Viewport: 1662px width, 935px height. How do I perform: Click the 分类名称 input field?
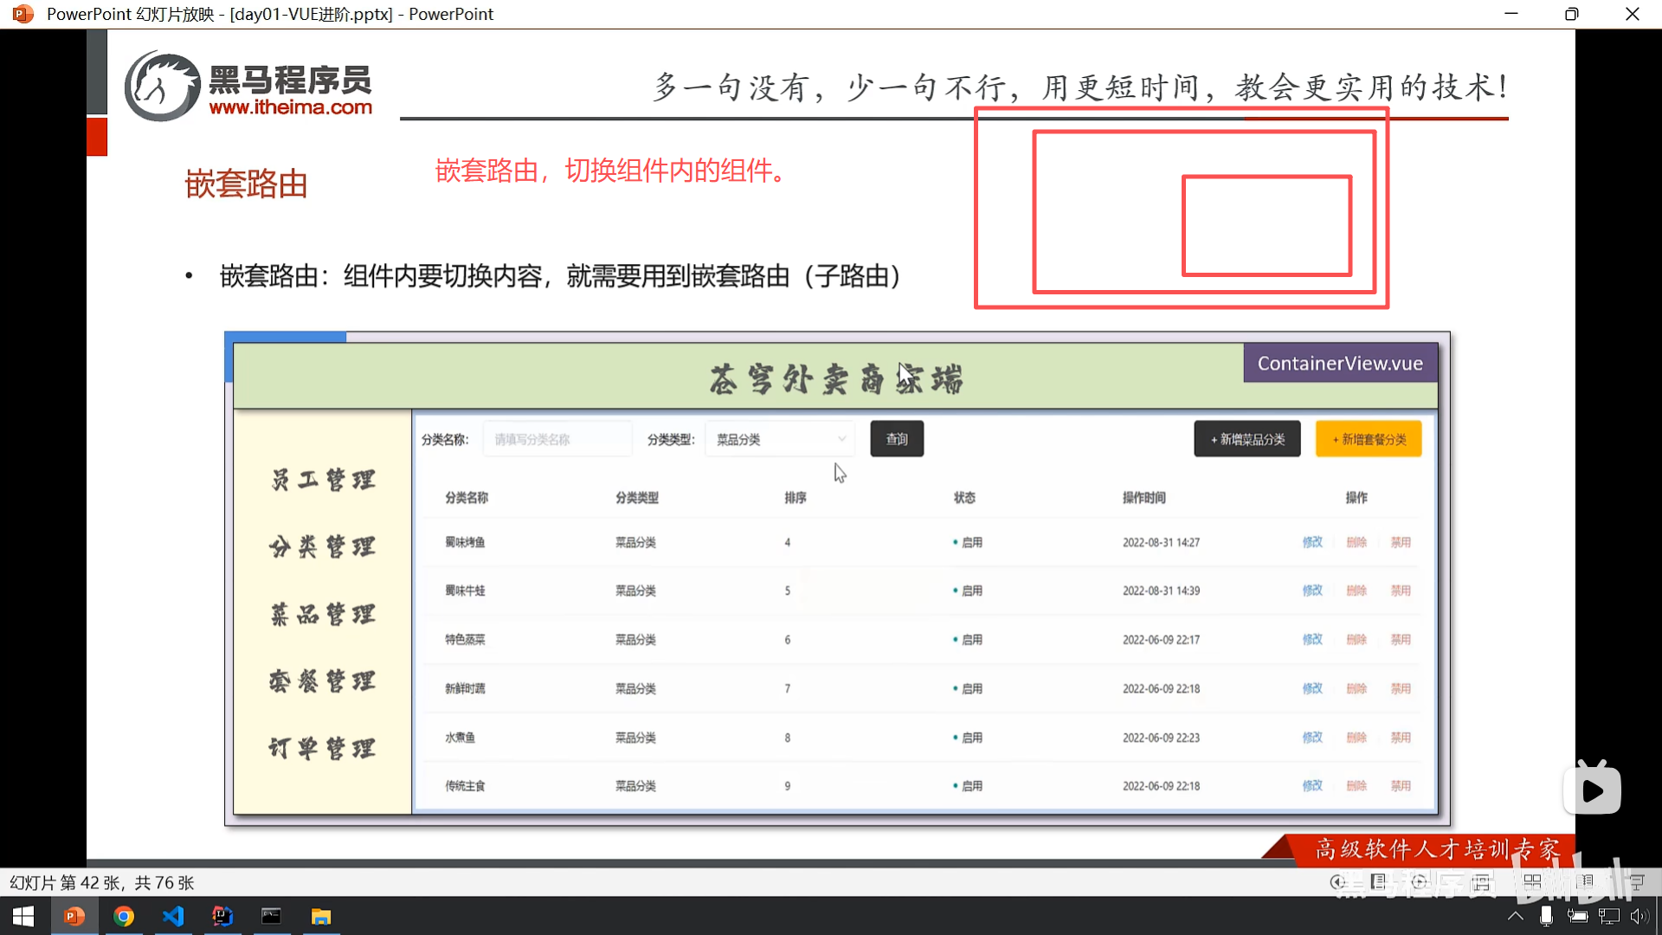click(557, 440)
